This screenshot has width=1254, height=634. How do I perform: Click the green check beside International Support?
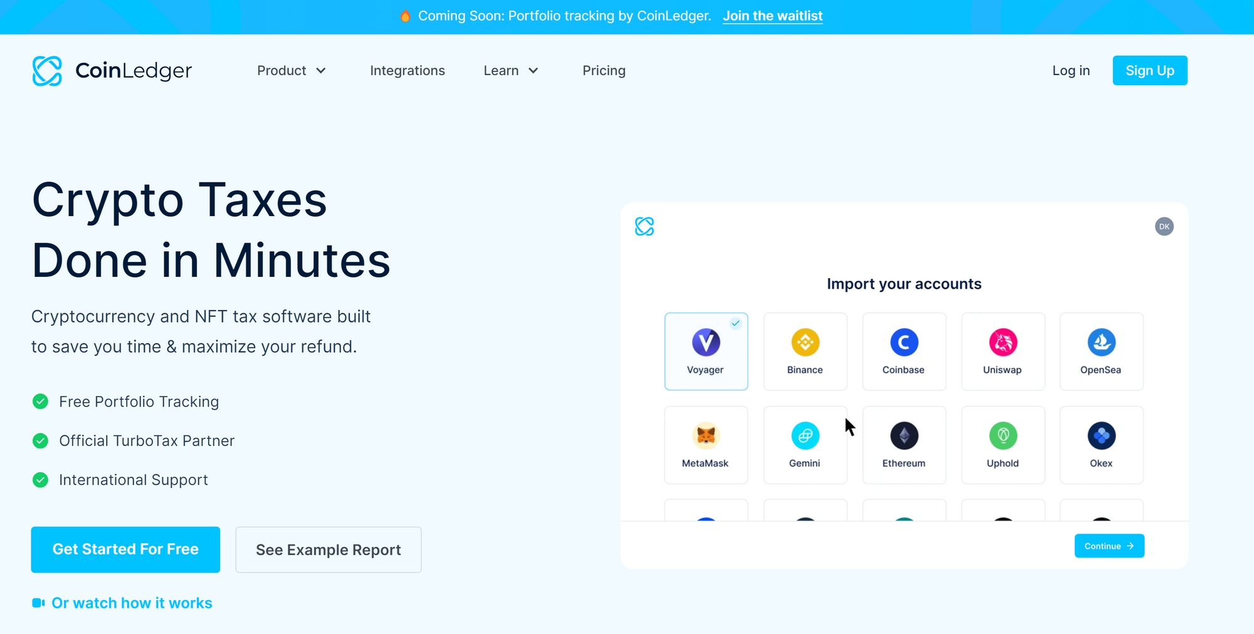tap(40, 480)
